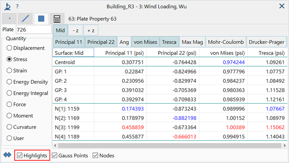
Task: Select the beam (line) entity tab
Action: click(x=25, y=19)
